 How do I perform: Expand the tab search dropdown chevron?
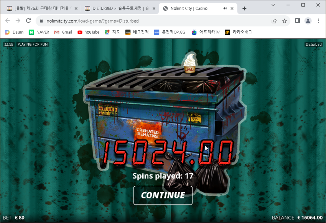click(273, 5)
